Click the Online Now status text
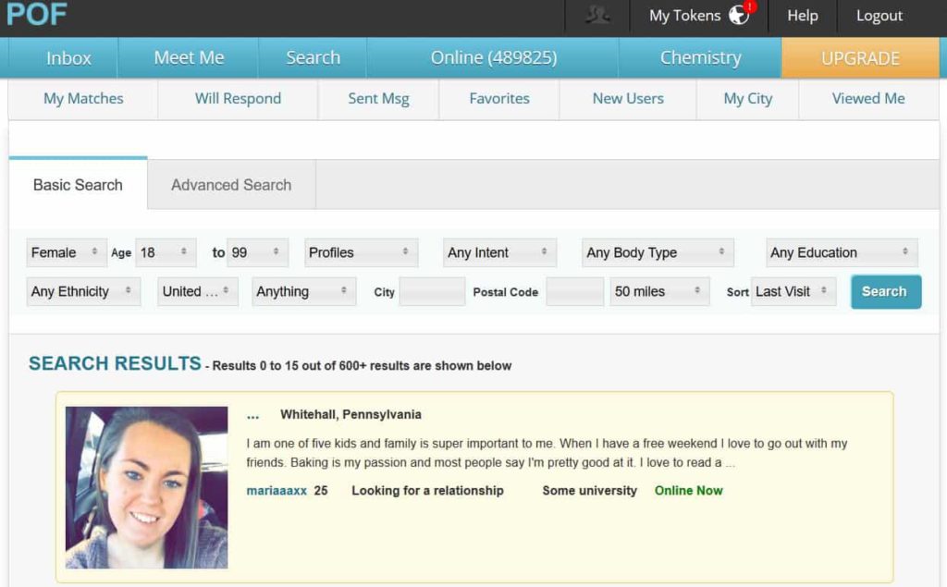 pos(688,490)
